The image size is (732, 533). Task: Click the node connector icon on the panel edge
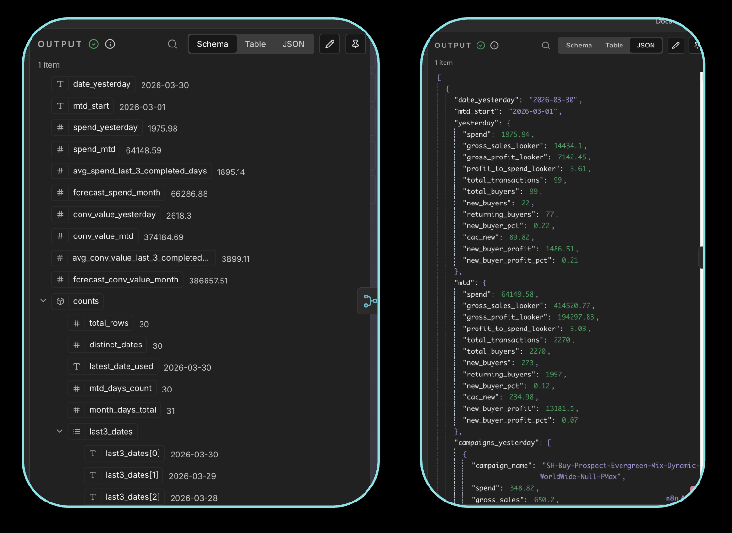tap(369, 301)
